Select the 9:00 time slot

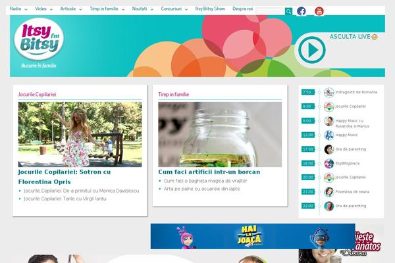click(x=308, y=121)
